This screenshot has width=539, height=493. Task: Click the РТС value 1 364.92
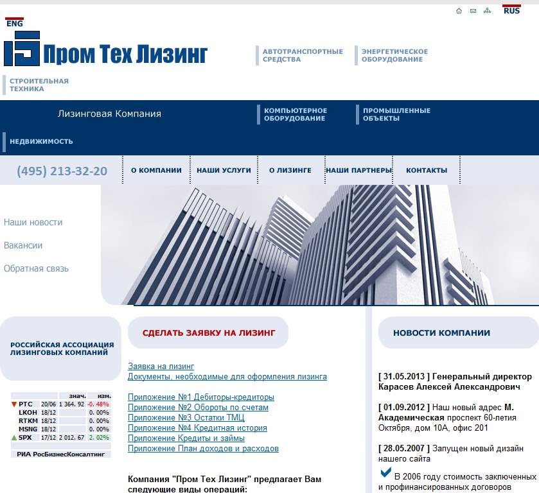71,404
